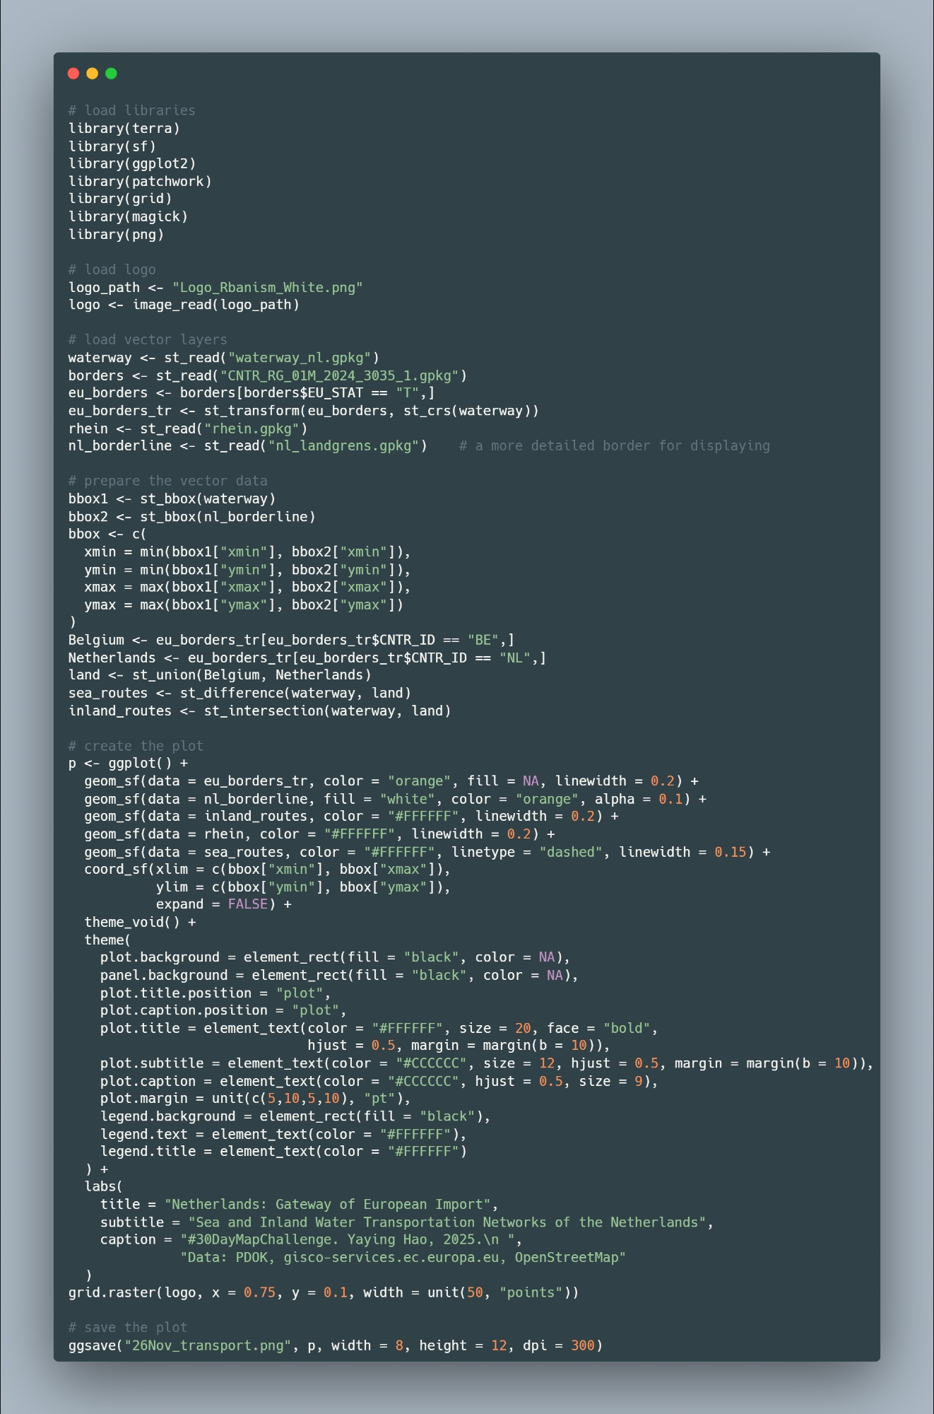The width and height of the screenshot is (934, 1414).
Task: Click the "dashed" linetype value
Action: pos(572,852)
